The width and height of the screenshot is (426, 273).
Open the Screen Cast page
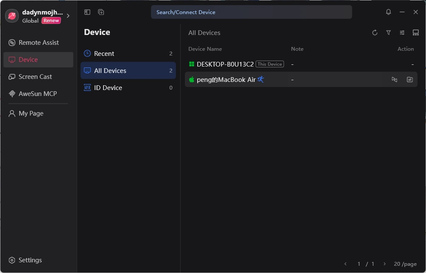38,77
